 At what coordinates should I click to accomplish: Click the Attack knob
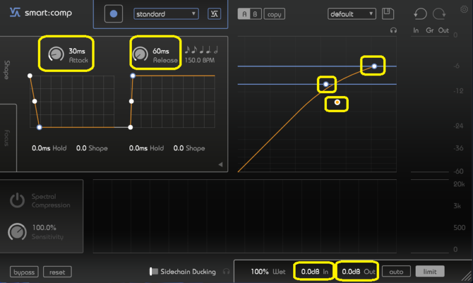point(55,54)
